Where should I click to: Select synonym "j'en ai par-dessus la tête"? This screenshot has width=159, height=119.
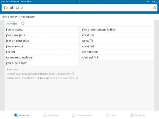[x=117, y=30]
